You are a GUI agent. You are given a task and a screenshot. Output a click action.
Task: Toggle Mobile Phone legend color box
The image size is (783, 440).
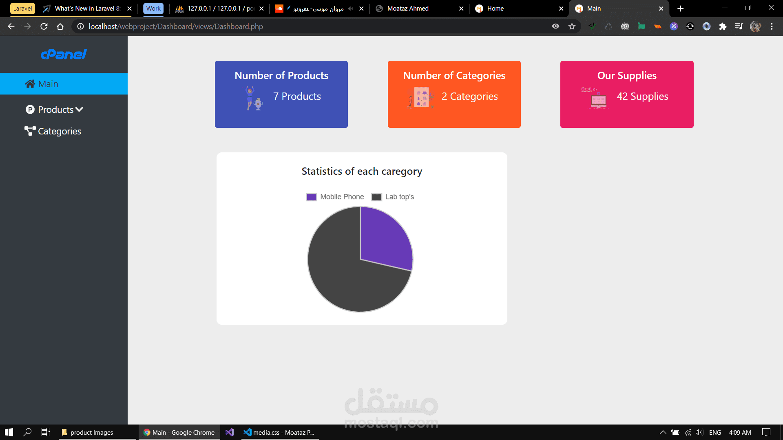tap(312, 197)
